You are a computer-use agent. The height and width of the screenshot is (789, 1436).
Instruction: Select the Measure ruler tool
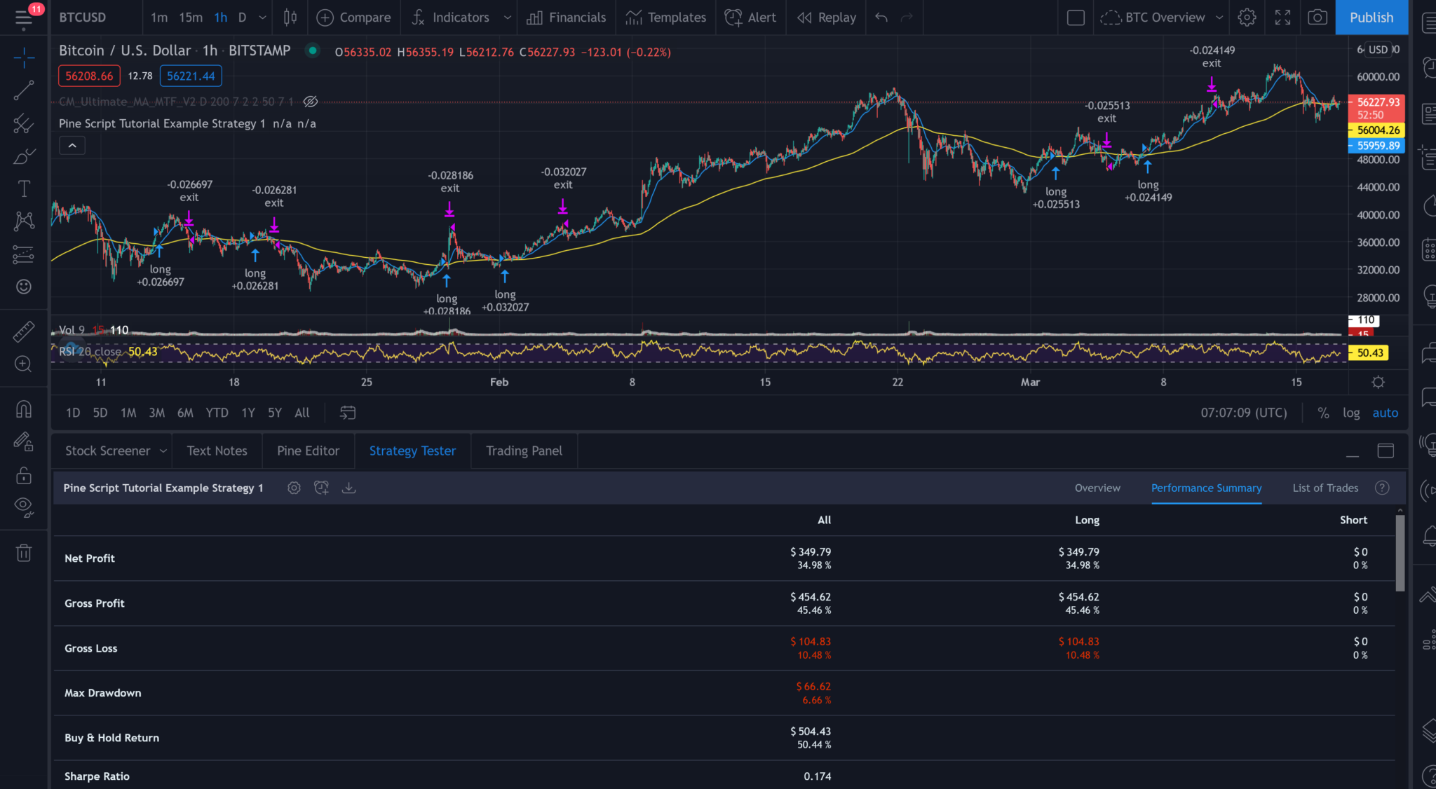click(x=23, y=331)
